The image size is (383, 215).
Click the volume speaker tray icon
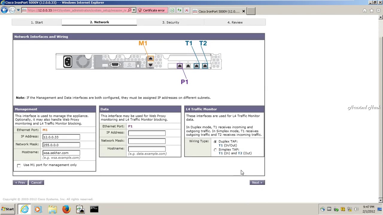tap(356, 209)
